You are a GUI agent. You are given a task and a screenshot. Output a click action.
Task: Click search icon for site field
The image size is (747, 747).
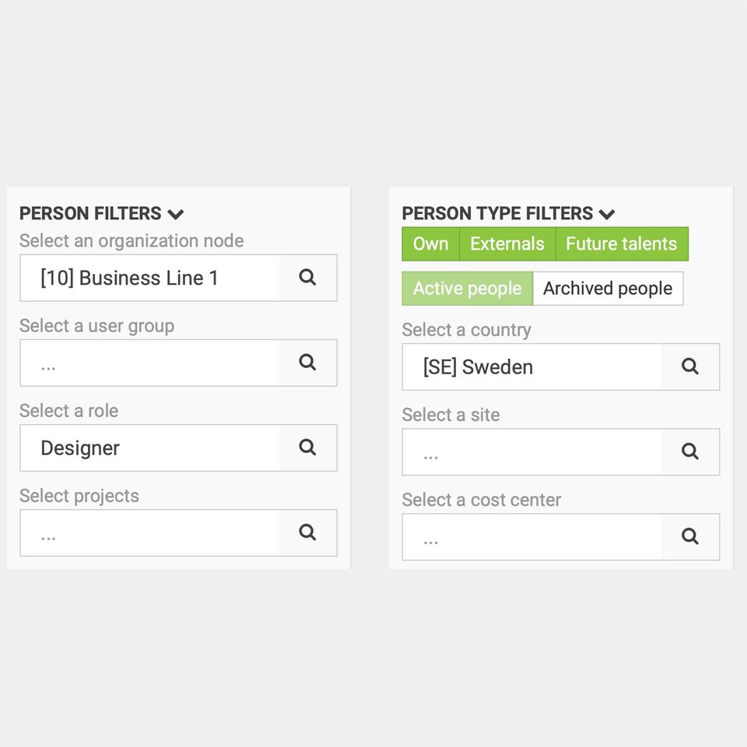689,451
